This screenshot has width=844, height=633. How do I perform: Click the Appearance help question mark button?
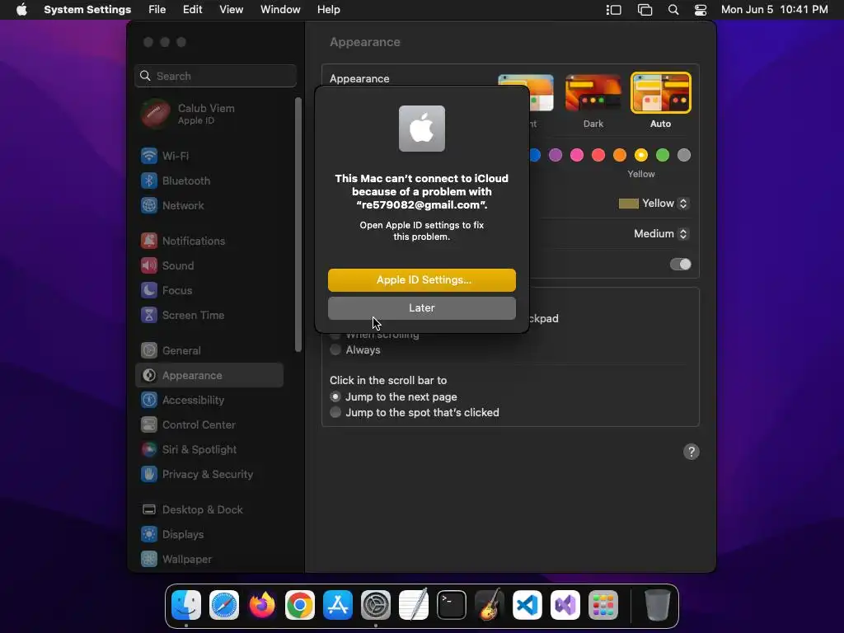click(692, 452)
